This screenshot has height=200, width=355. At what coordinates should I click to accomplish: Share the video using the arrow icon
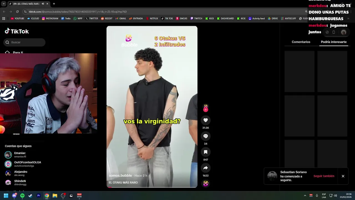pyautogui.click(x=206, y=168)
